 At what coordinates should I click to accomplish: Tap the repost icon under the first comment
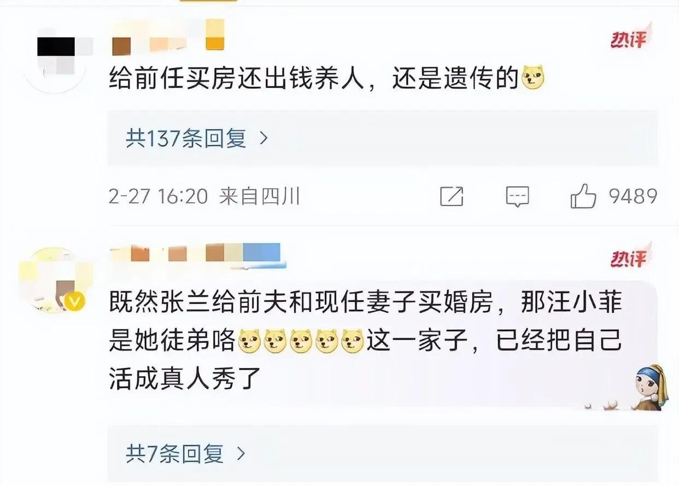tap(452, 197)
